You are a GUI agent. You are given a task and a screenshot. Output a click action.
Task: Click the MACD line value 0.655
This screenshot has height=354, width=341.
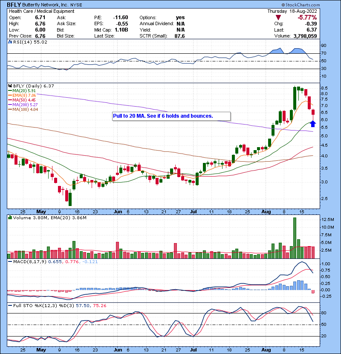pos(55,262)
